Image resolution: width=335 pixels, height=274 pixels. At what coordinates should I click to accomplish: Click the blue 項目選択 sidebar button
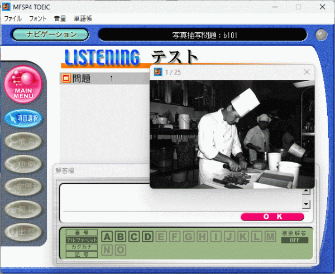click(x=23, y=118)
